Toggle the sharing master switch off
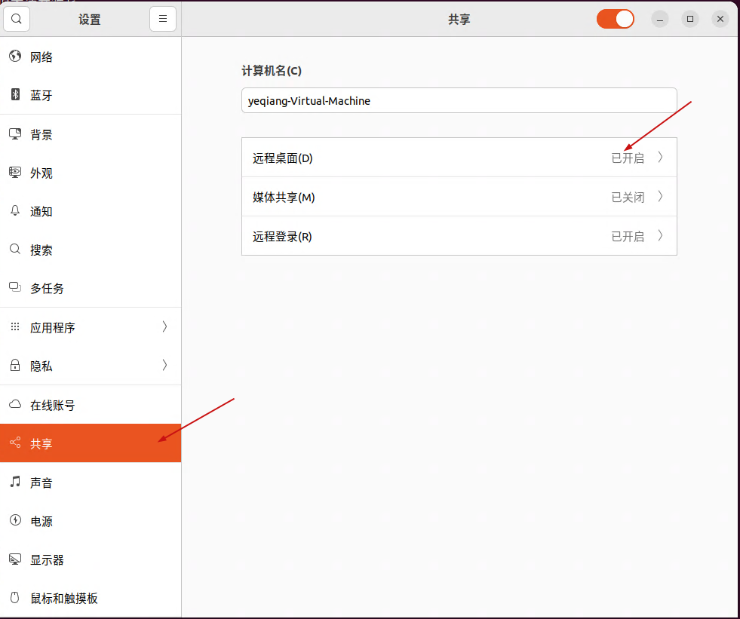This screenshot has height=619, width=740. (x=616, y=19)
